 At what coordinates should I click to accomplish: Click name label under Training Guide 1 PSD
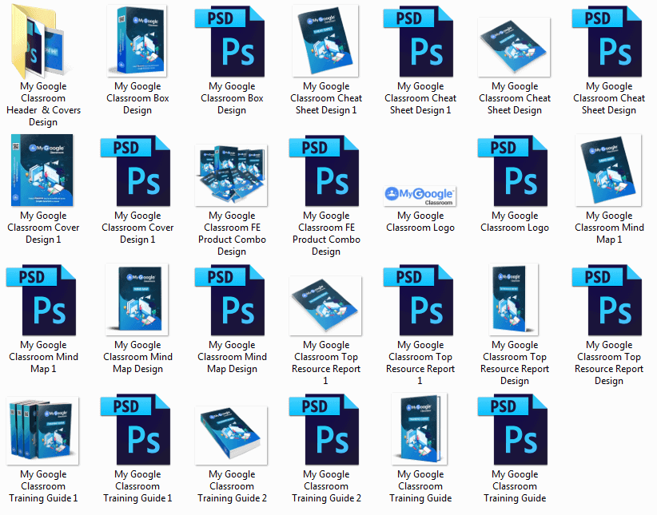(x=137, y=486)
